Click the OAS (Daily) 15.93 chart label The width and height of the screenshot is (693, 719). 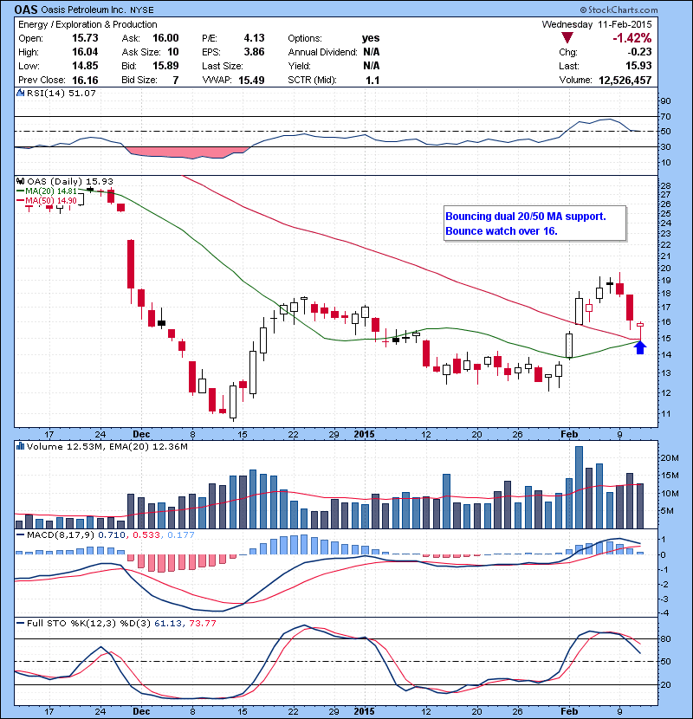click(x=69, y=181)
